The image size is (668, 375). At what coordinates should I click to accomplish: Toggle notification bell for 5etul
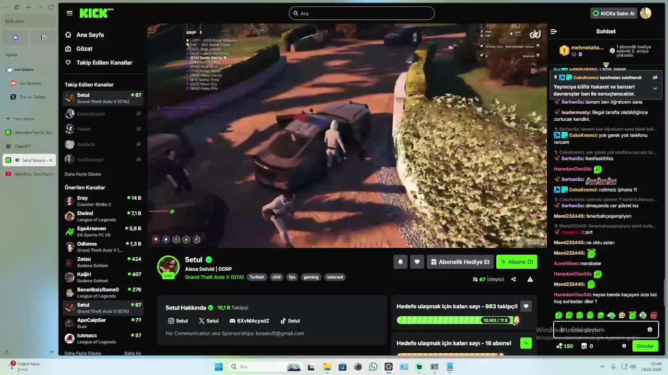click(x=400, y=262)
